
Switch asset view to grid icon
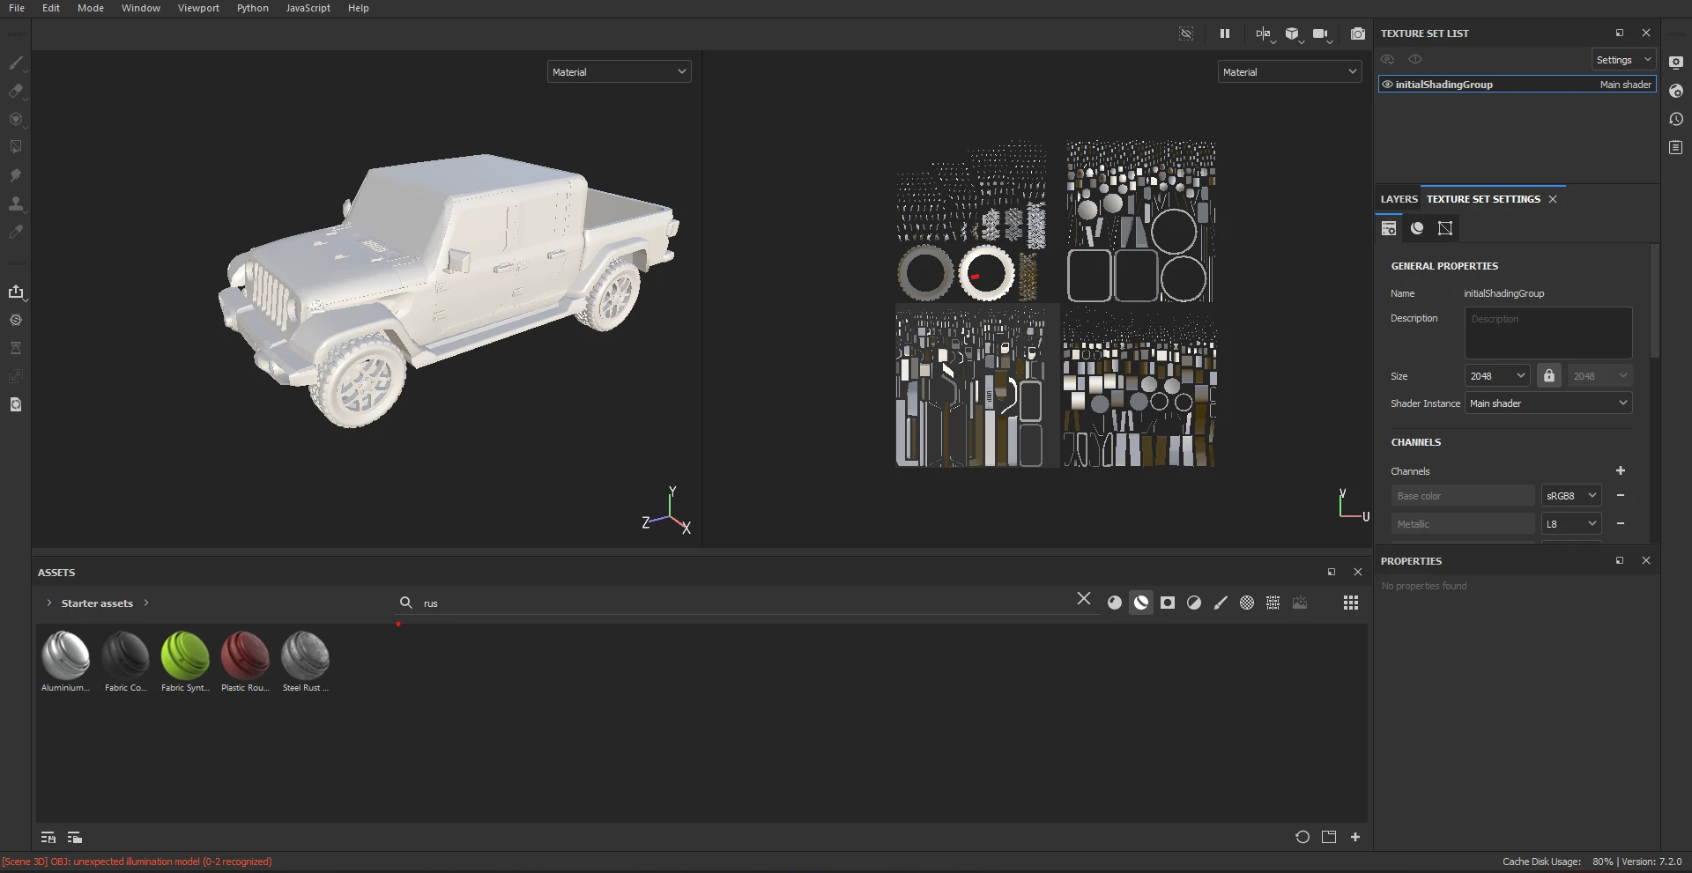(1350, 603)
